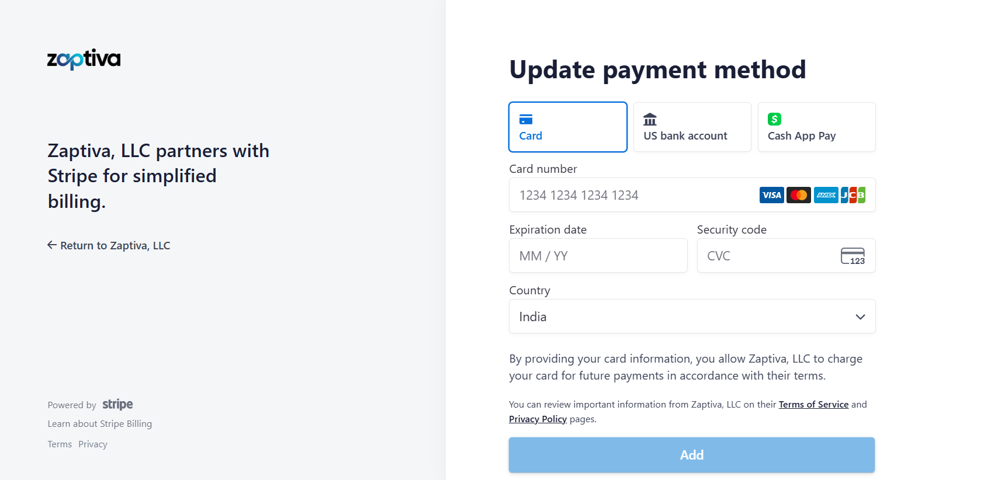The width and height of the screenshot is (984, 480).
Task: Focus the Card number field
Action: click(631, 195)
